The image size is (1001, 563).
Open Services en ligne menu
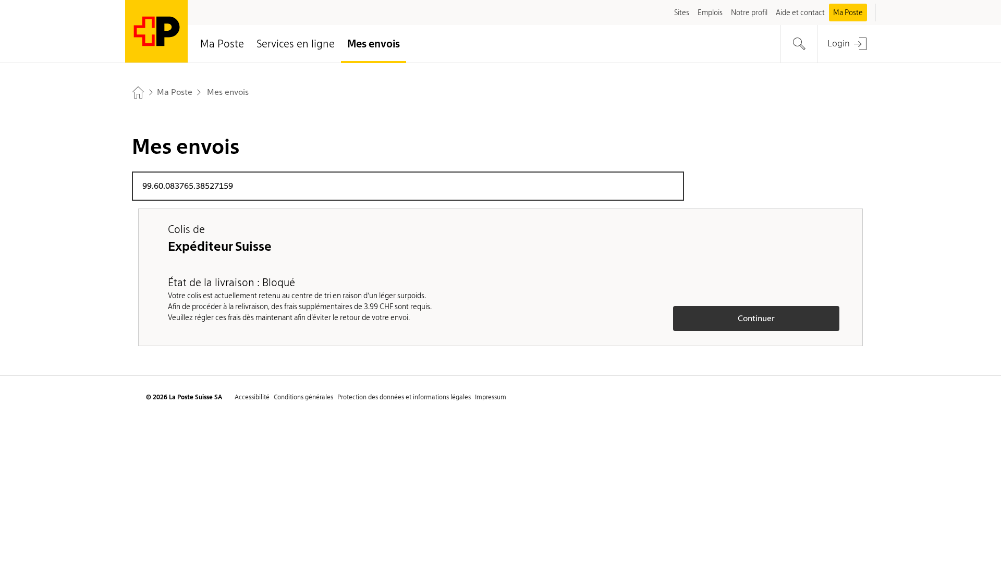pos(296,44)
